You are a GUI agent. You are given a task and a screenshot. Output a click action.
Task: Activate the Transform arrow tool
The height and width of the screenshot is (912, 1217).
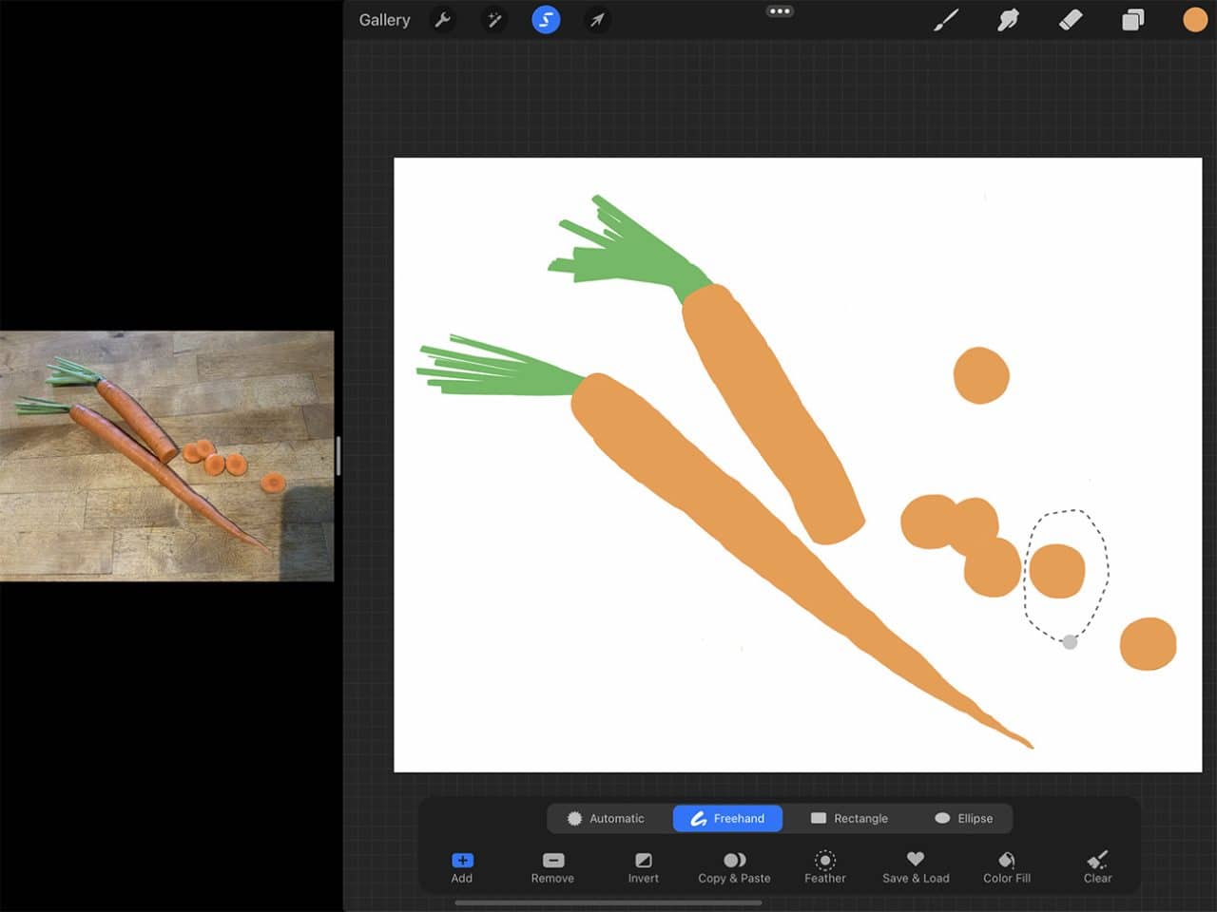tap(597, 19)
